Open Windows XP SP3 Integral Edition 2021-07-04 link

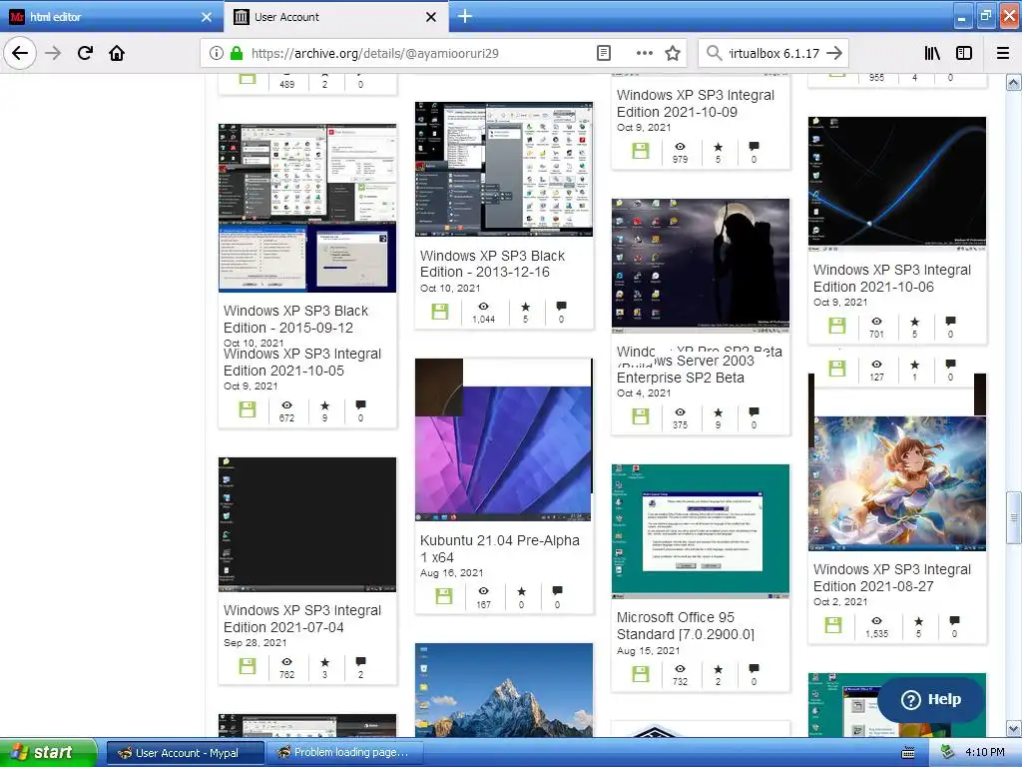coord(301,619)
